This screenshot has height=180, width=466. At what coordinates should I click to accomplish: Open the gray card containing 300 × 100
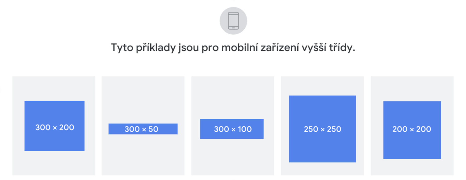click(x=232, y=96)
